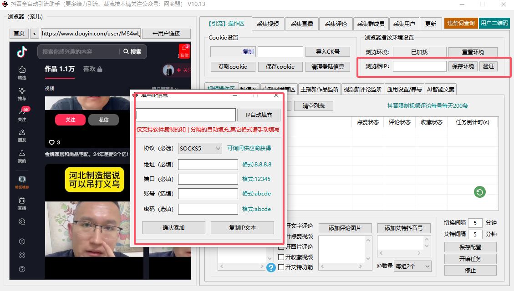Open the AI智能文案 tab
Image resolution: width=514 pixels, height=291 pixels.
point(441,90)
